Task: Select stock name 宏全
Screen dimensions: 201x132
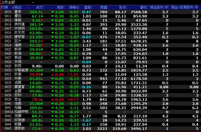Action: (18, 99)
